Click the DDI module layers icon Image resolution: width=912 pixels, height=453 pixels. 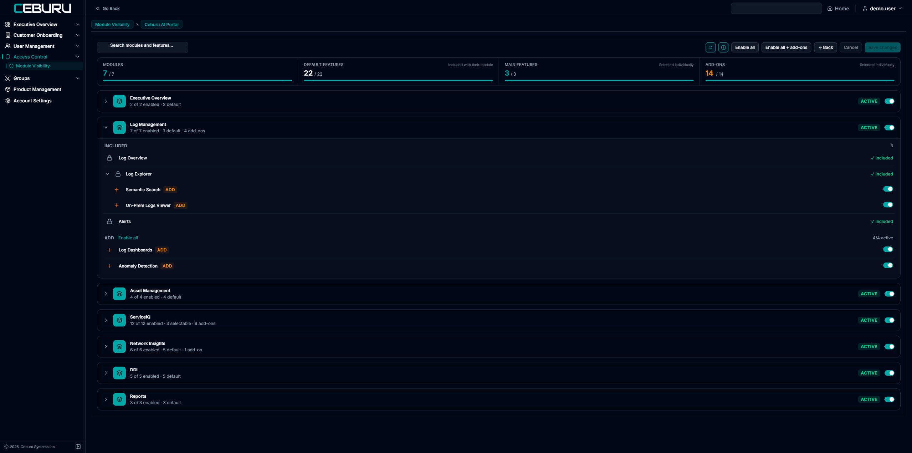[x=119, y=373]
